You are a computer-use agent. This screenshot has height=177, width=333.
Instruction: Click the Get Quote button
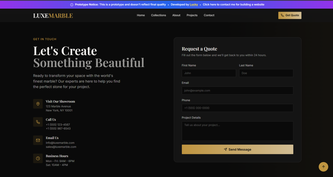pyautogui.click(x=290, y=16)
